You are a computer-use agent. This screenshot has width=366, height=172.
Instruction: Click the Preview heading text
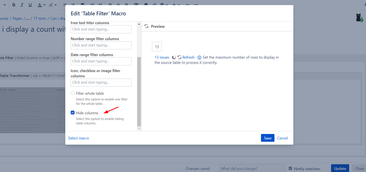[158, 26]
